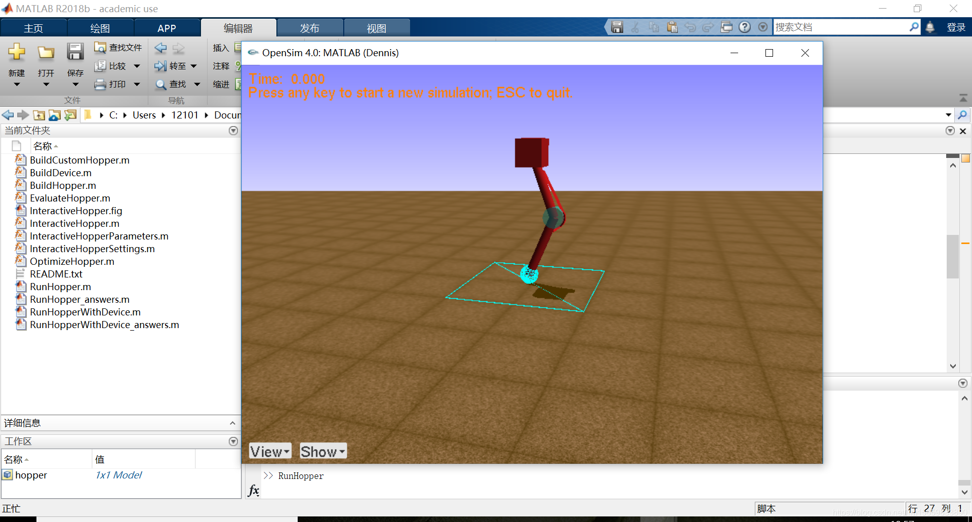Open RunHopper.m from the file list
972x522 pixels.
tap(60, 287)
